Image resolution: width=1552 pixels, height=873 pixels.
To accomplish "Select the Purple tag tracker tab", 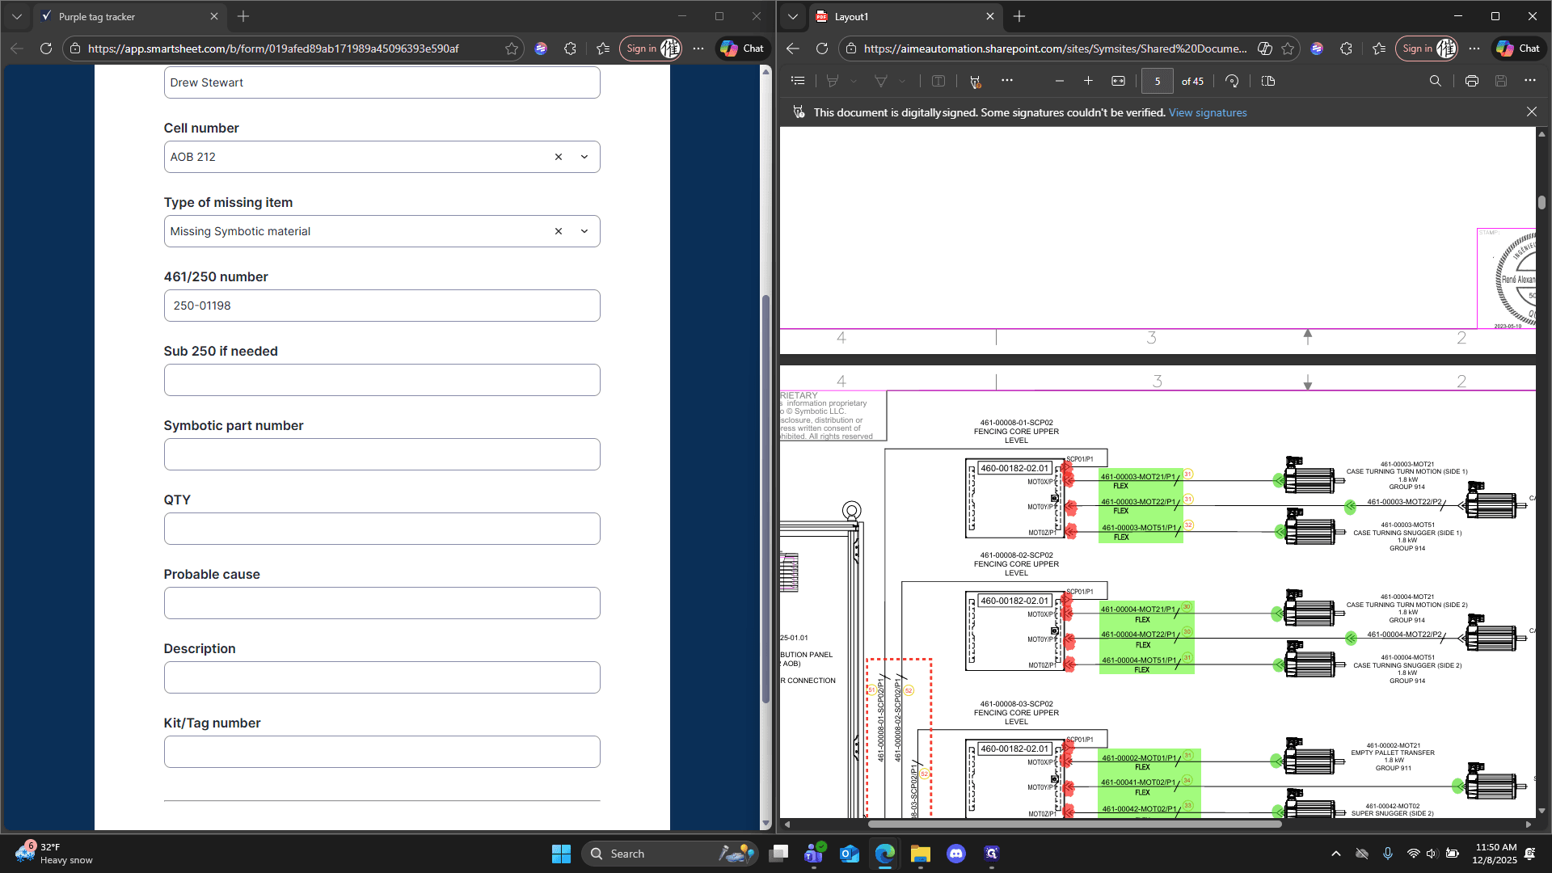I will 129,16.
